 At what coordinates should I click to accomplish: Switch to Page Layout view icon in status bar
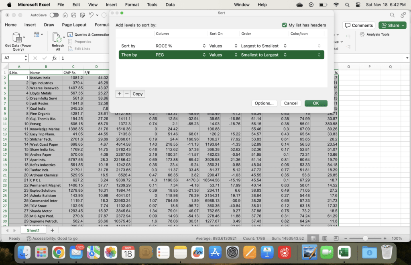[325, 238]
